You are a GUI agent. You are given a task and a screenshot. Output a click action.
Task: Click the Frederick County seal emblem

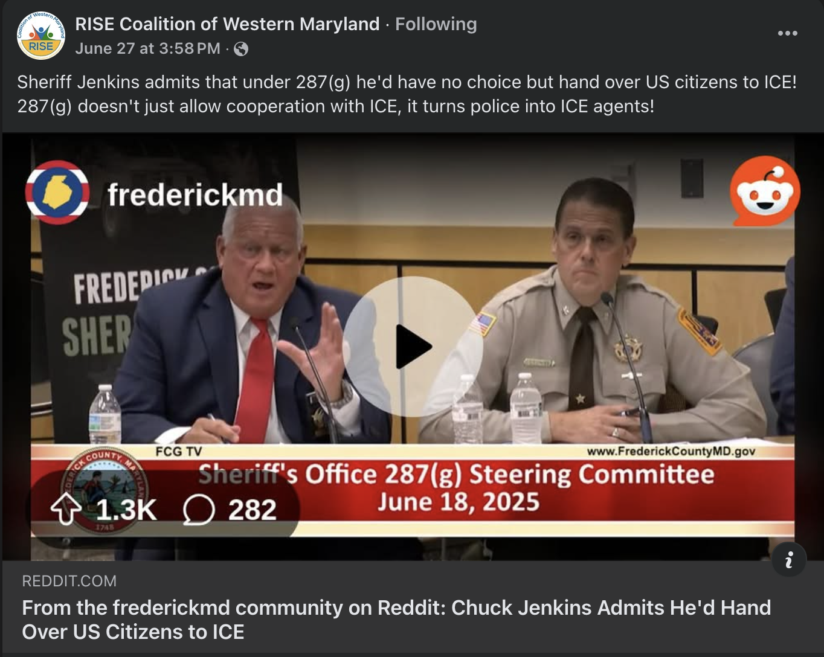[103, 490]
